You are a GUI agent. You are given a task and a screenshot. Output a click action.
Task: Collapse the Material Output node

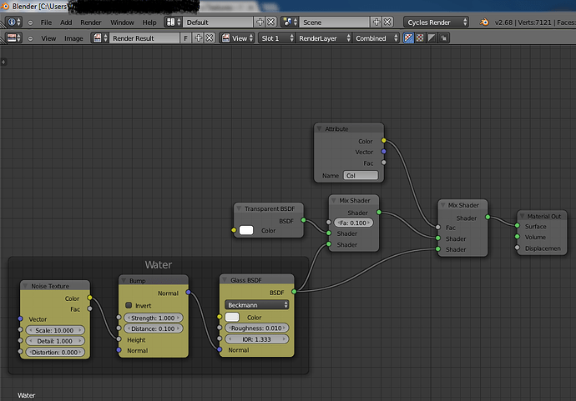[522, 216]
